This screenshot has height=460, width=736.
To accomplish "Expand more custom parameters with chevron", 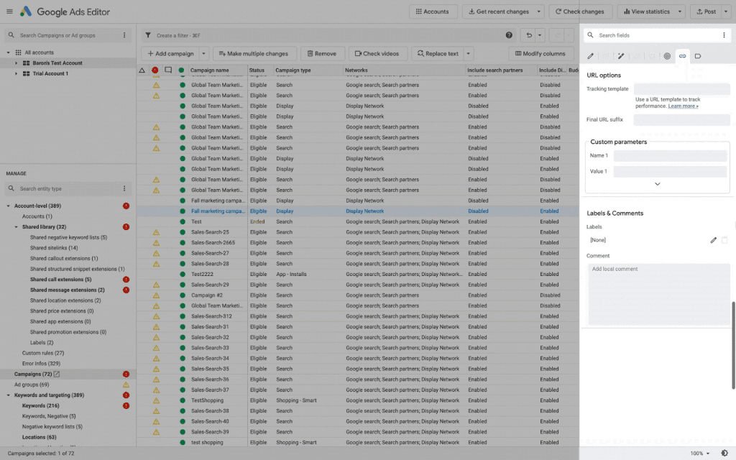I will 657,184.
